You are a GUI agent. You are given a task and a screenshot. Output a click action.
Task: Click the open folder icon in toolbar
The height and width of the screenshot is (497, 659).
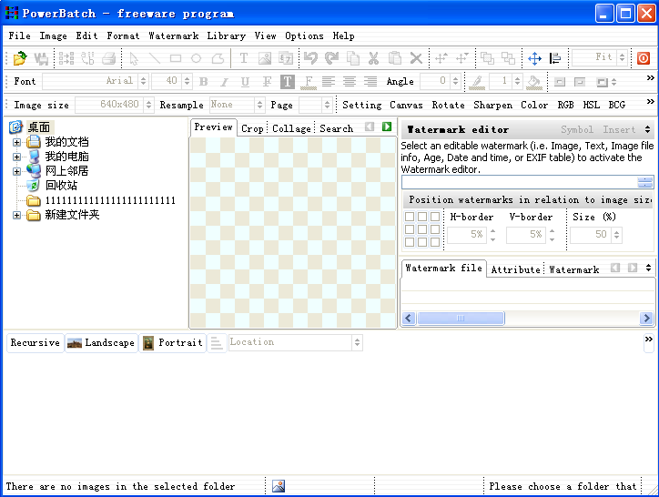tap(20, 58)
